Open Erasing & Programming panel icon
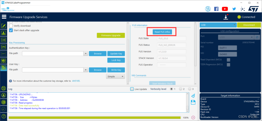 pyautogui.click(x=4, y=33)
